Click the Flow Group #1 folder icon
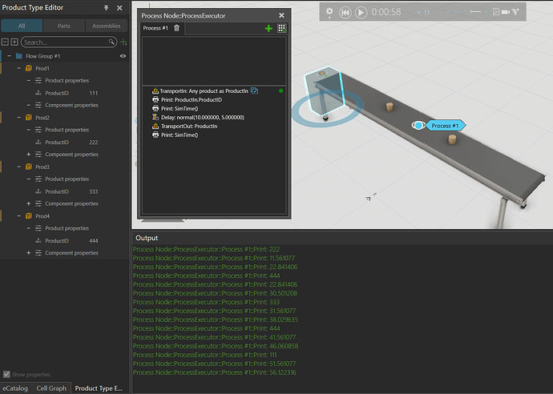Screen dimensions: 553x394 19,56
